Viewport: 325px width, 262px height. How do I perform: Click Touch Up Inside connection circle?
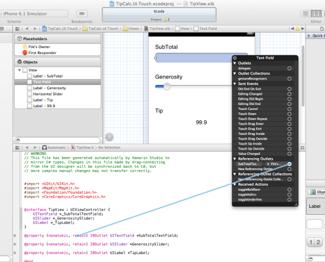[289, 144]
